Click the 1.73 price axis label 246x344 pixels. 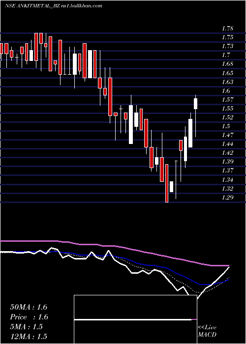(x=227, y=46)
